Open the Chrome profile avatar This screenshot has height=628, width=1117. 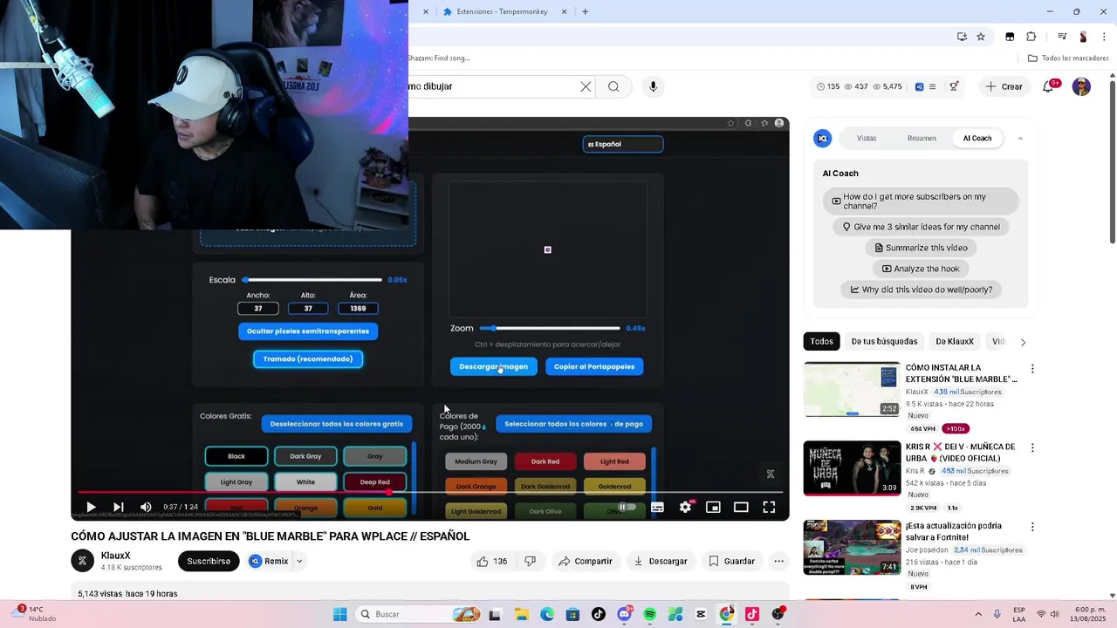(1083, 37)
